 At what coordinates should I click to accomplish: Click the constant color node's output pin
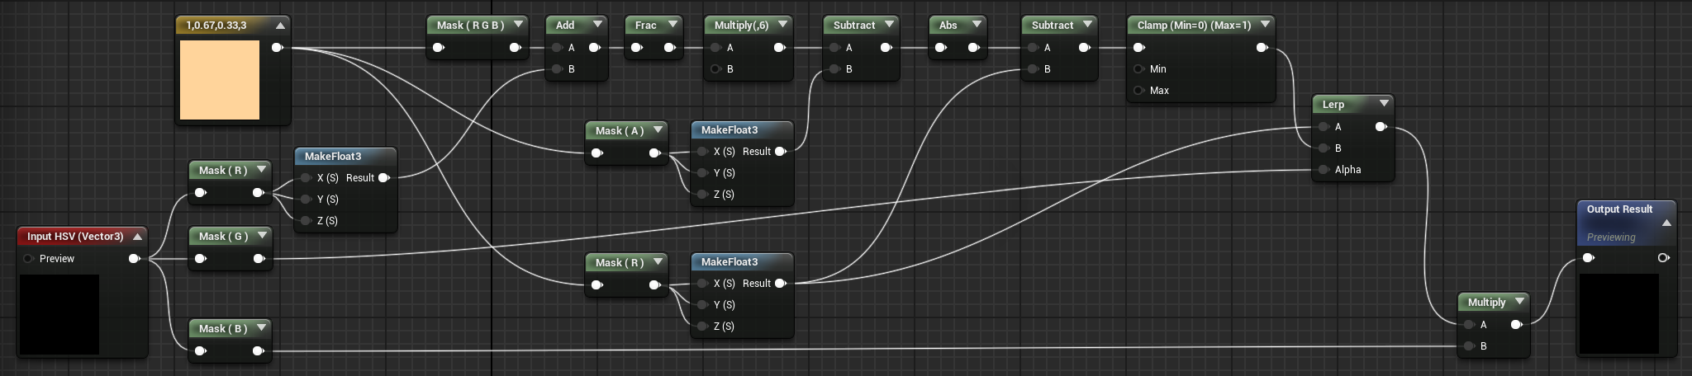[x=278, y=48]
